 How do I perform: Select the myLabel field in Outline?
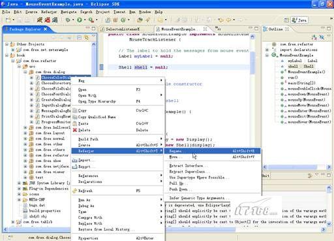point(303,61)
